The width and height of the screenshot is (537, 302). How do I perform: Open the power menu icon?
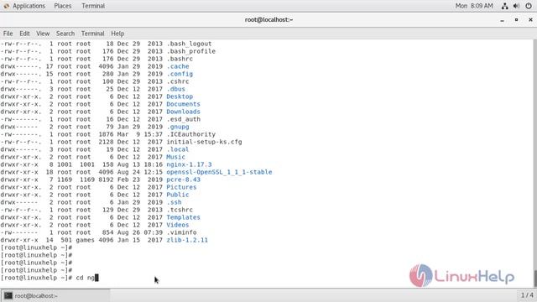pyautogui.click(x=529, y=6)
